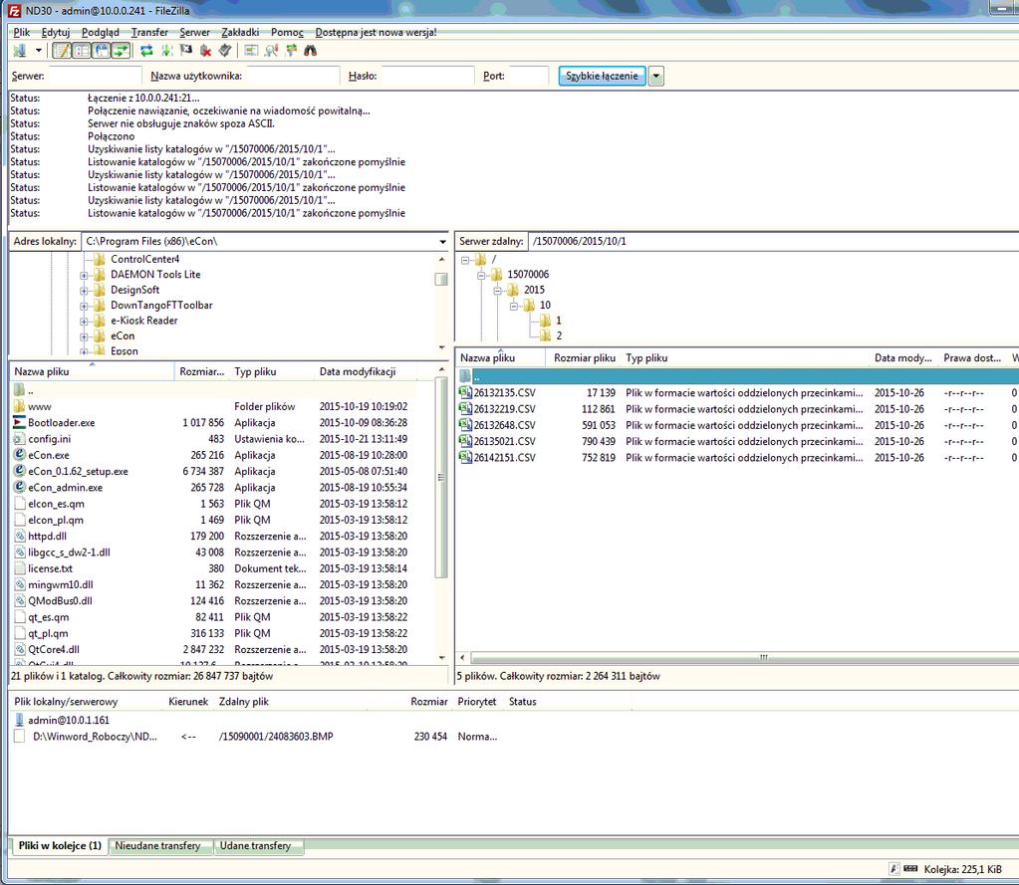The height and width of the screenshot is (885, 1019).
Task: Select the 26135021.CSV file icon
Action: click(465, 441)
